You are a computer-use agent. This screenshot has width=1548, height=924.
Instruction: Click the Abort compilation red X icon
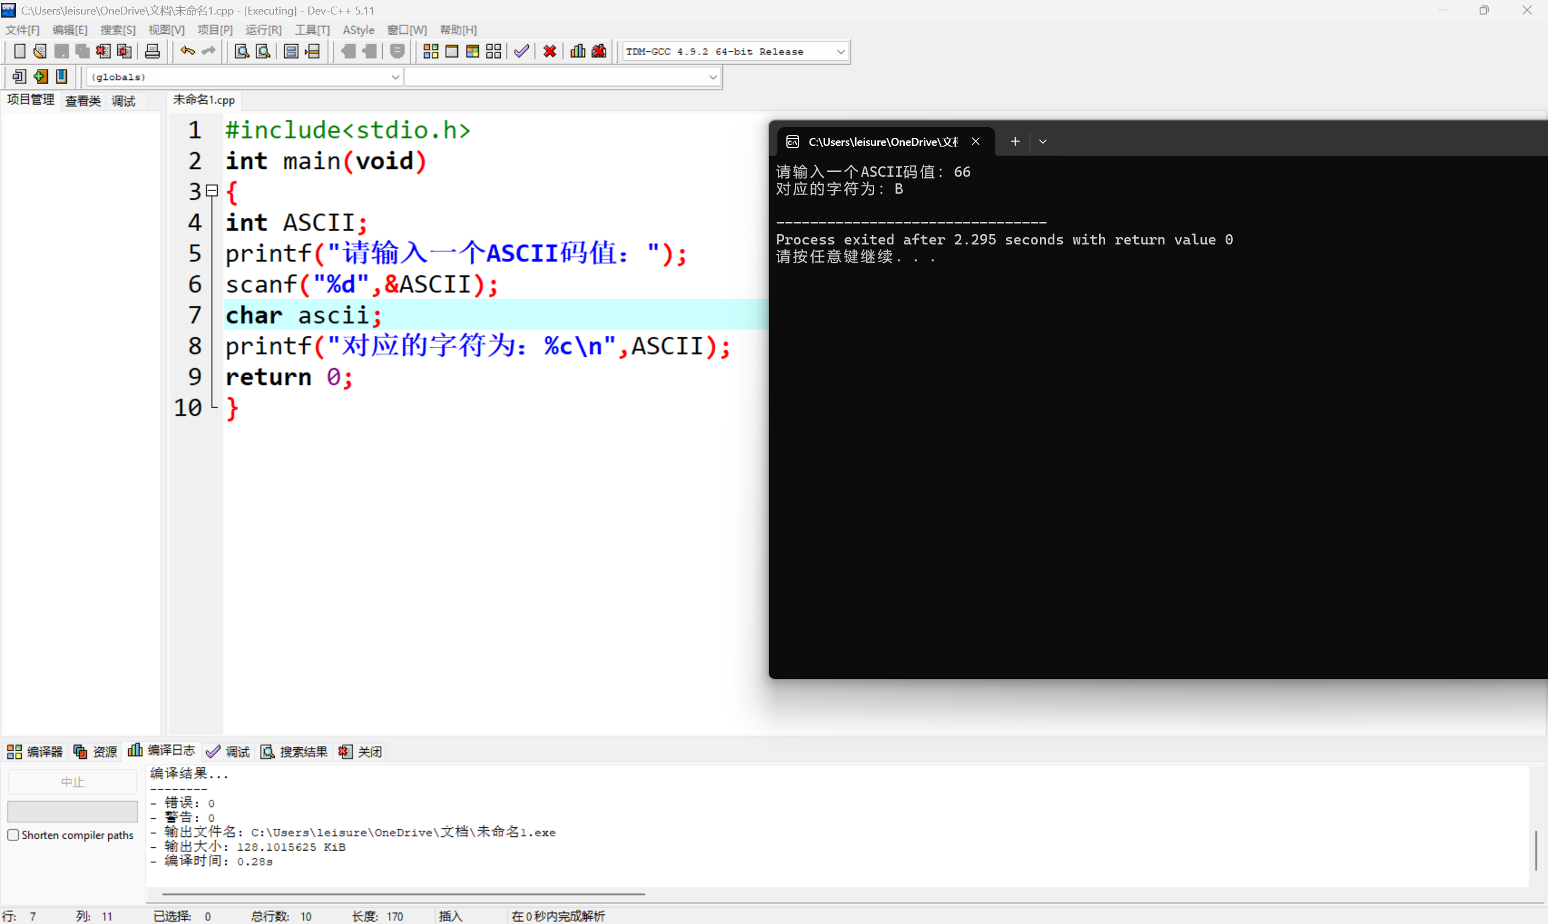549,51
